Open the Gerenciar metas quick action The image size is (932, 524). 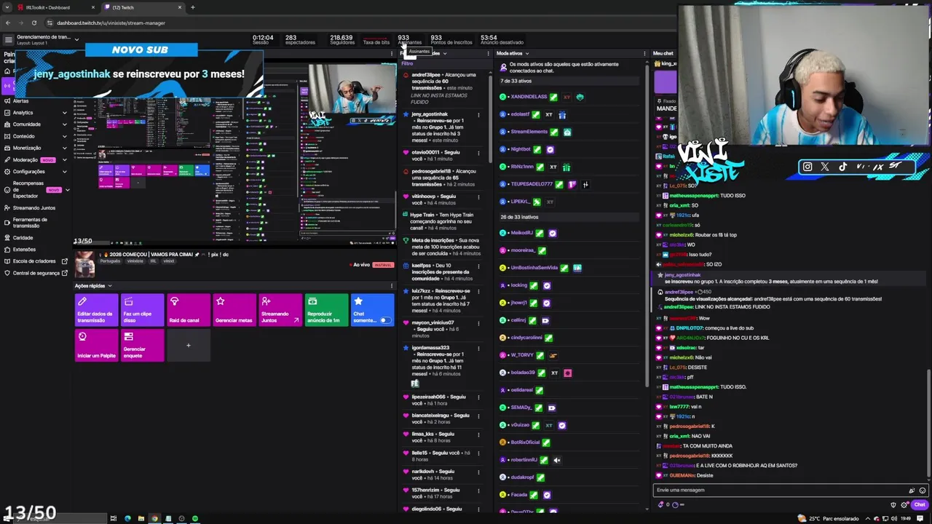coord(234,309)
